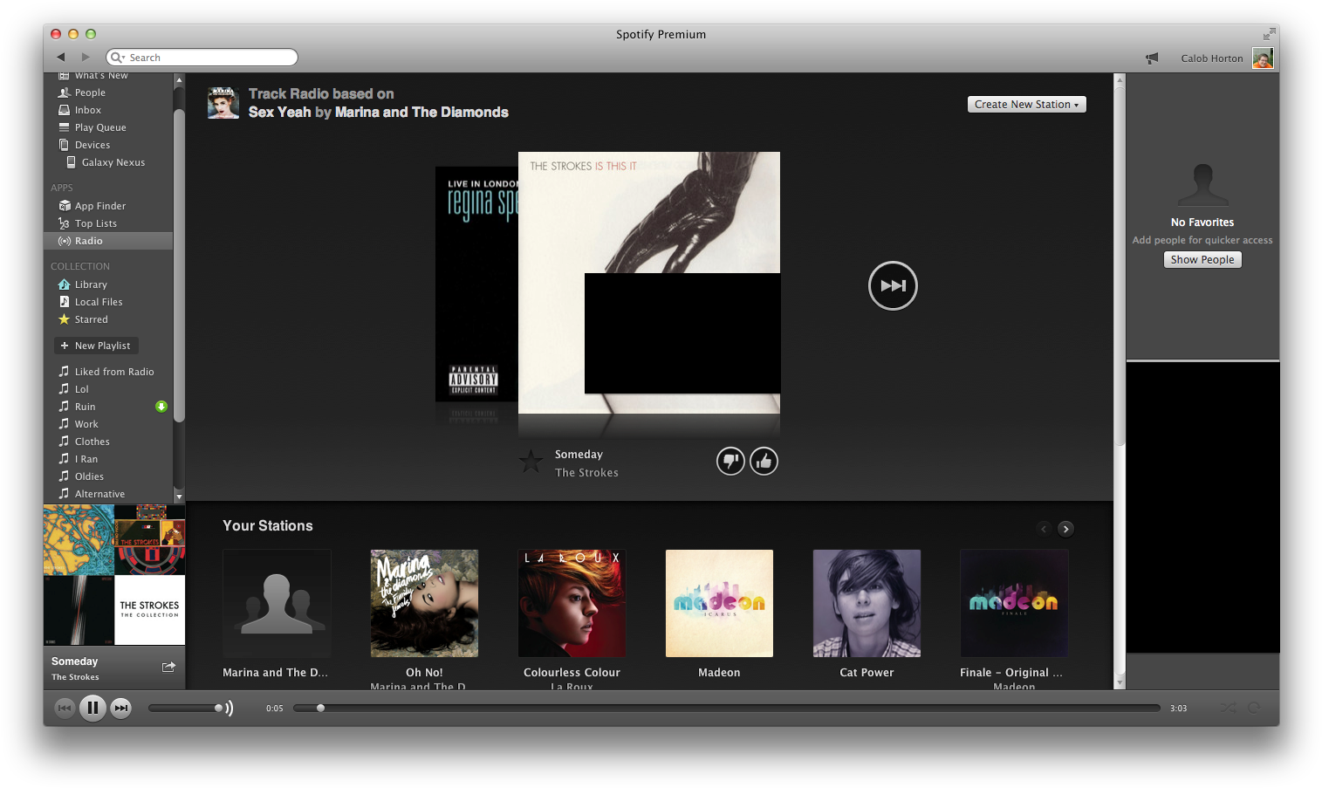Open Calob Horton profile menu
This screenshot has height=788, width=1322.
pos(1212,58)
